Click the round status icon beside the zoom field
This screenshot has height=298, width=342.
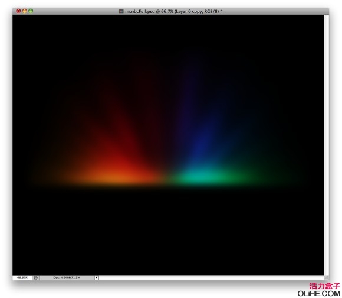tap(36, 278)
